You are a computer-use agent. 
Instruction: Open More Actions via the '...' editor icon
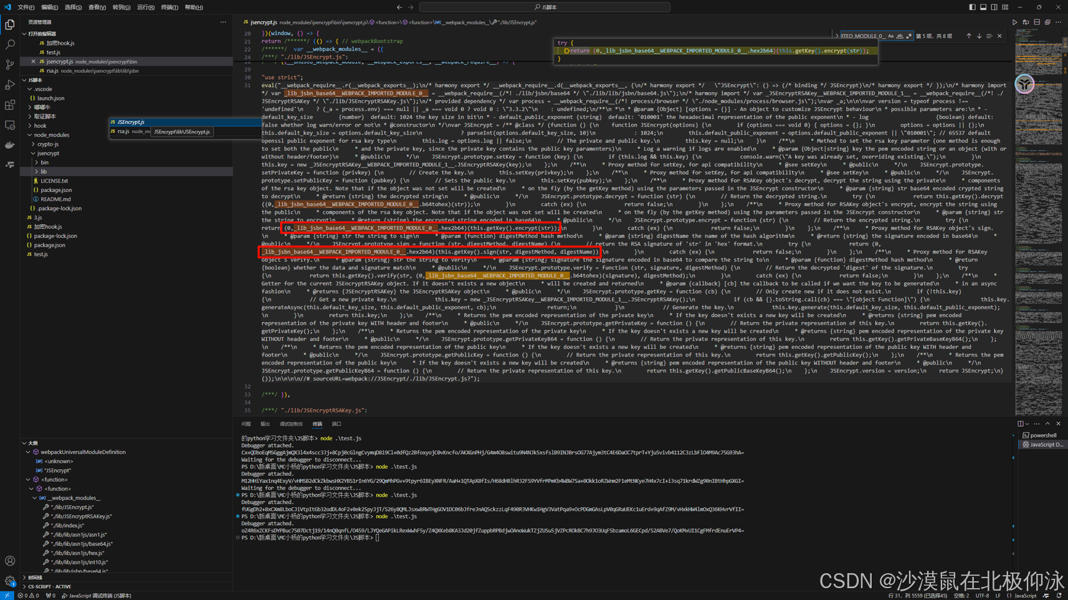(1058, 22)
